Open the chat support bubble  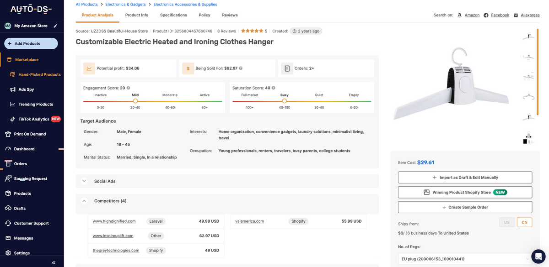538,257
